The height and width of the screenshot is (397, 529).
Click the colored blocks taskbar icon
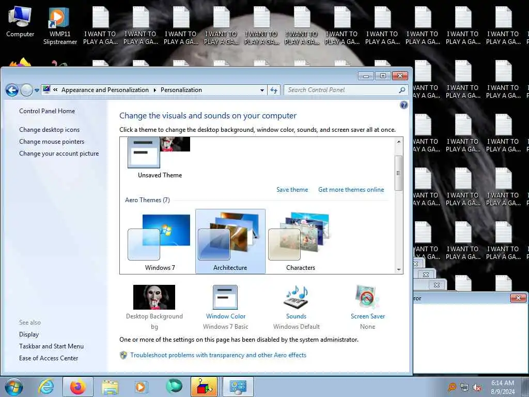(204, 387)
